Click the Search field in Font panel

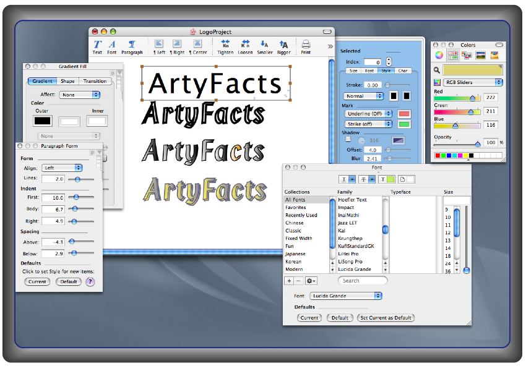tap(363, 281)
